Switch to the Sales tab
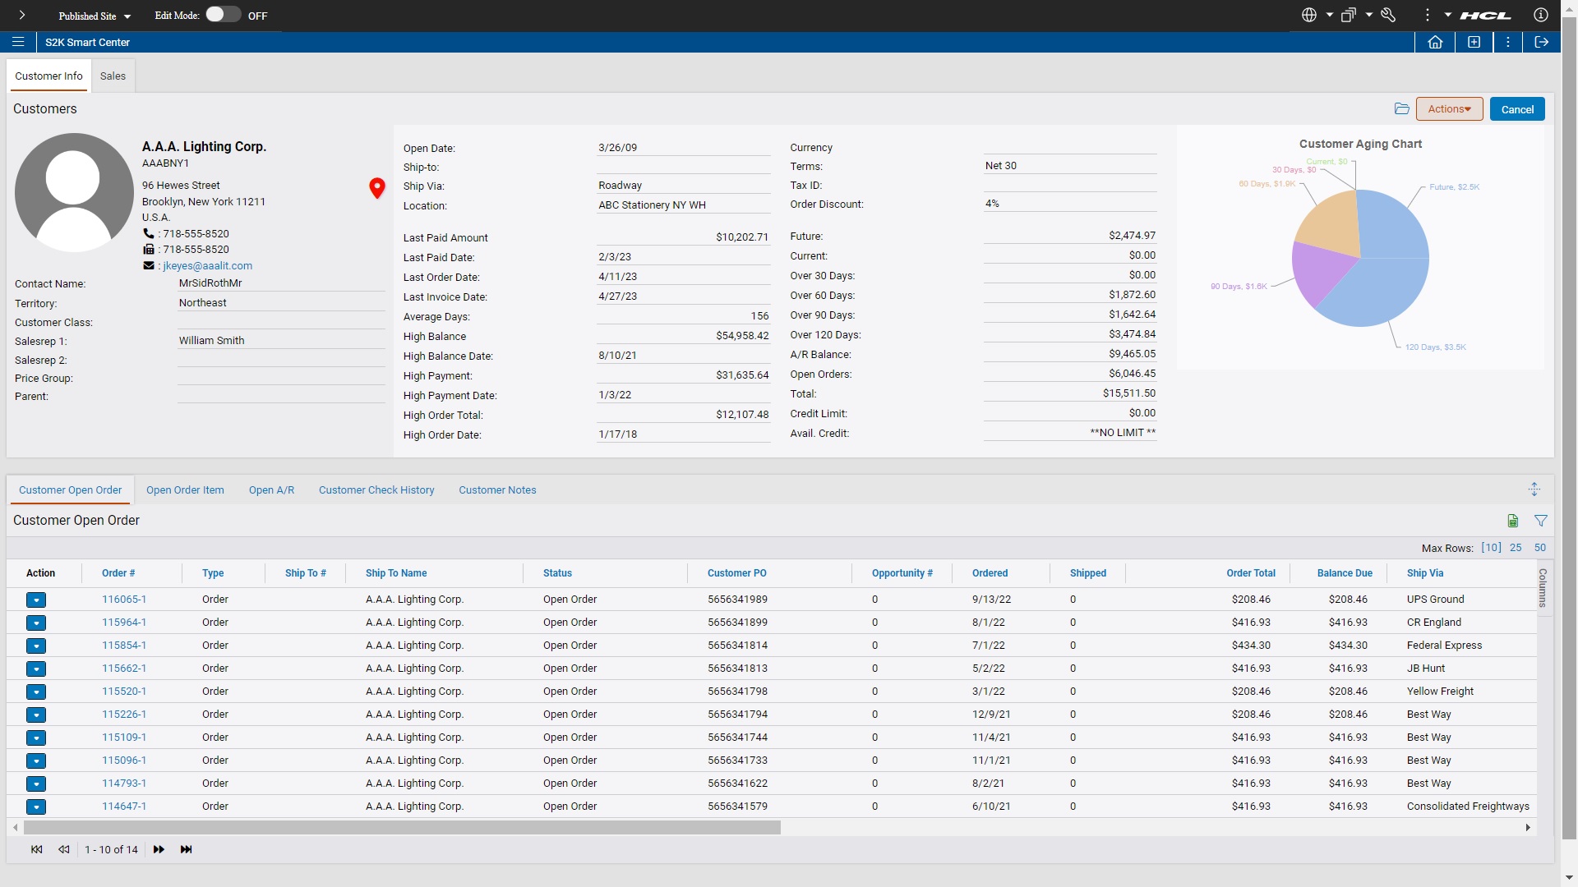 [x=113, y=76]
